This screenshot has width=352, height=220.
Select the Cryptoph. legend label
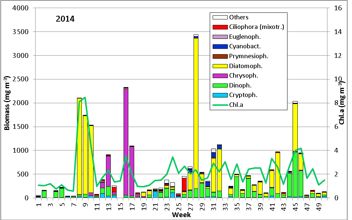(243, 95)
